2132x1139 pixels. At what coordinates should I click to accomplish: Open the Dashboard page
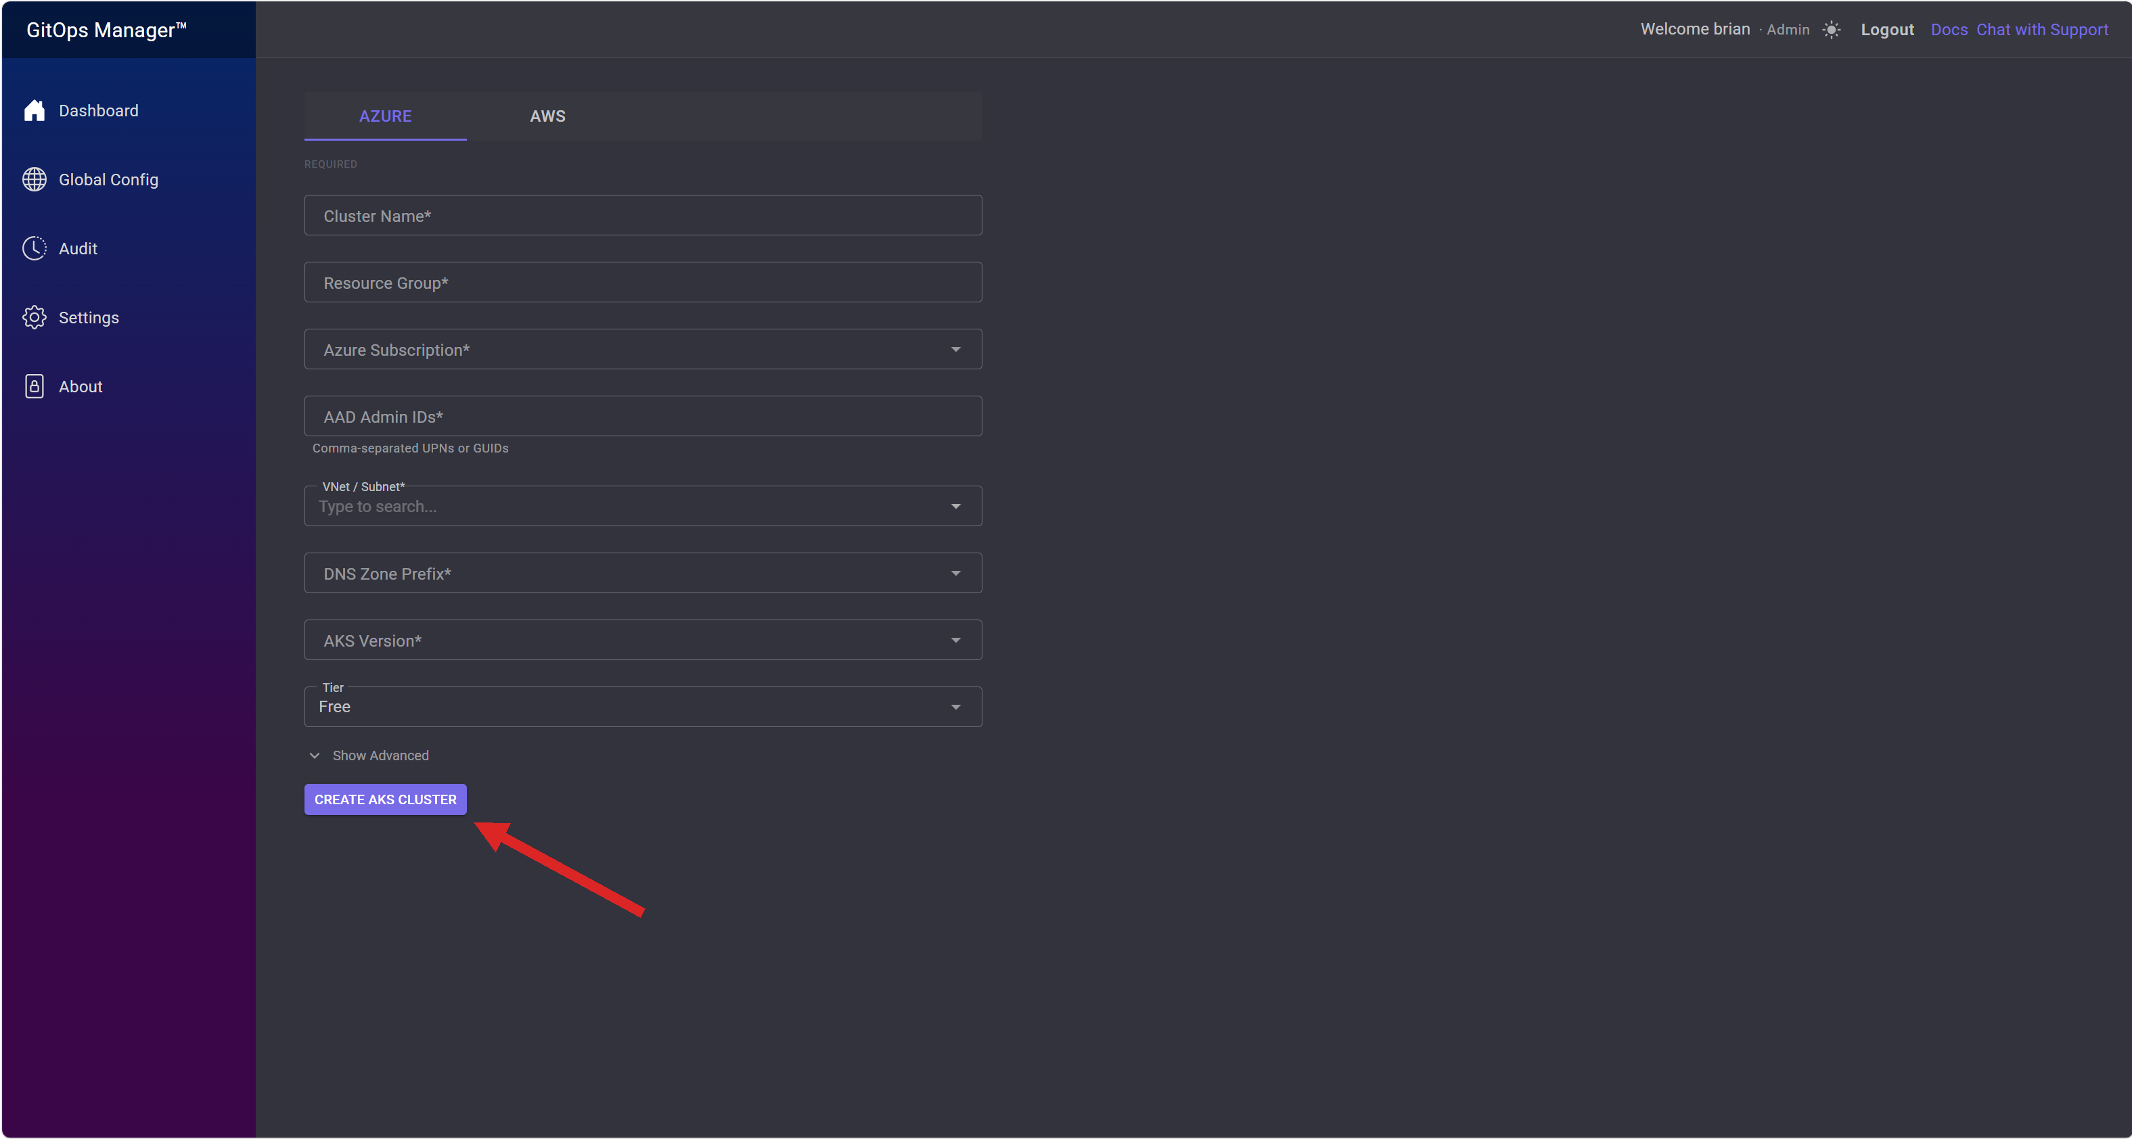pos(99,111)
